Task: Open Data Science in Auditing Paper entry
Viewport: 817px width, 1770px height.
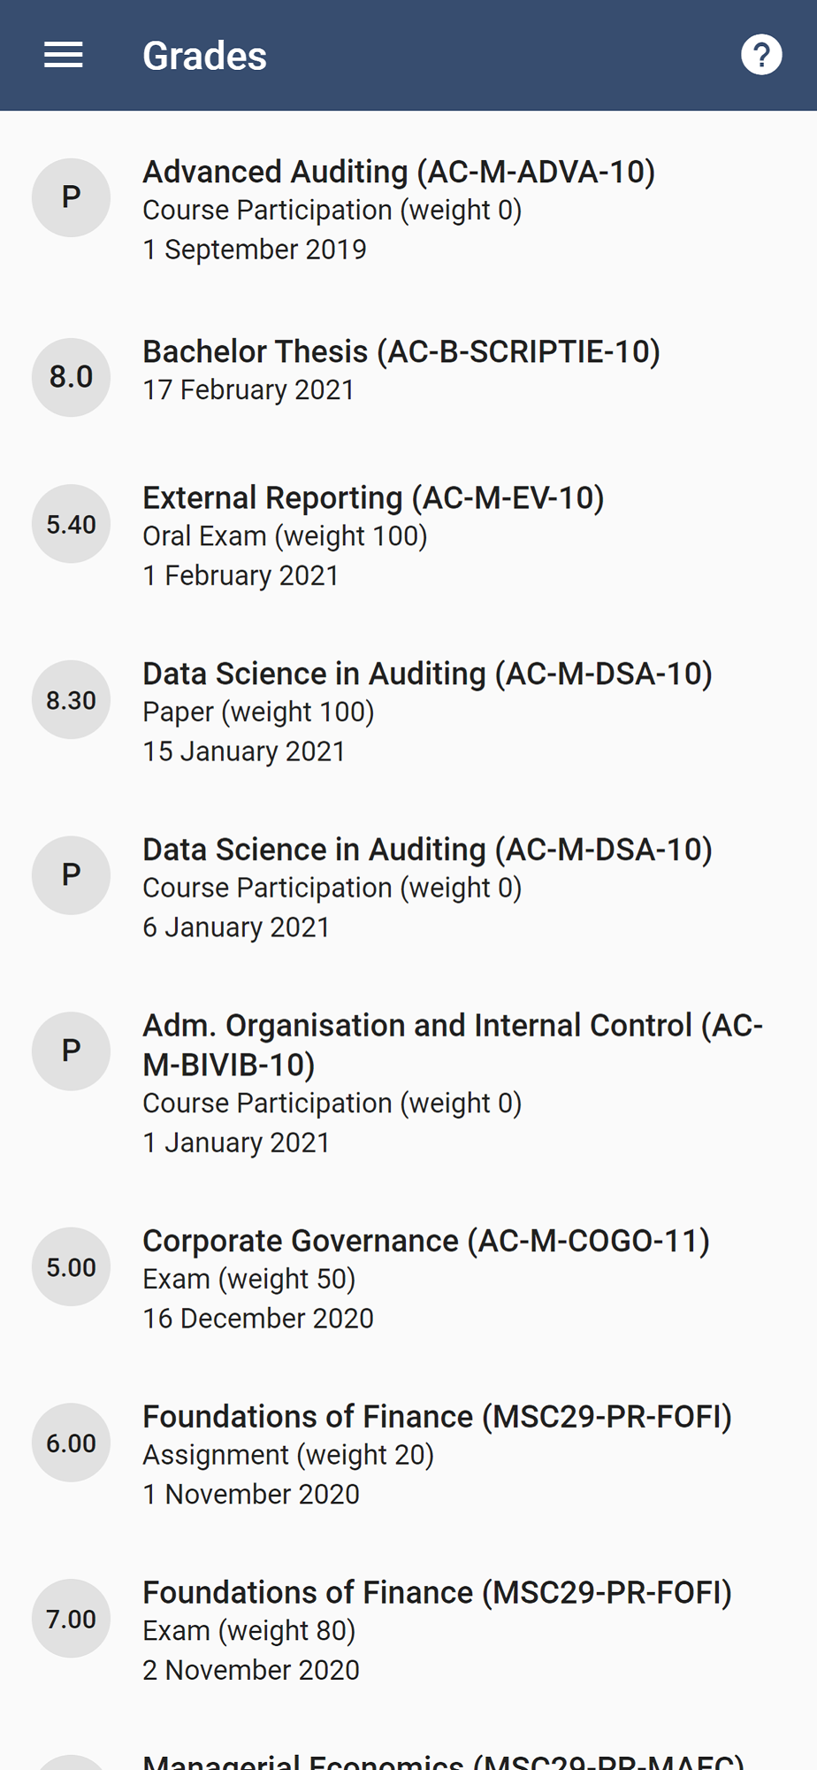Action: (427, 712)
